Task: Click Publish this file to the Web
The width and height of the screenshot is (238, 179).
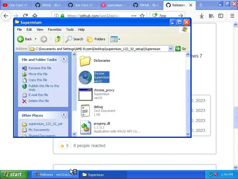Action: pos(44,88)
